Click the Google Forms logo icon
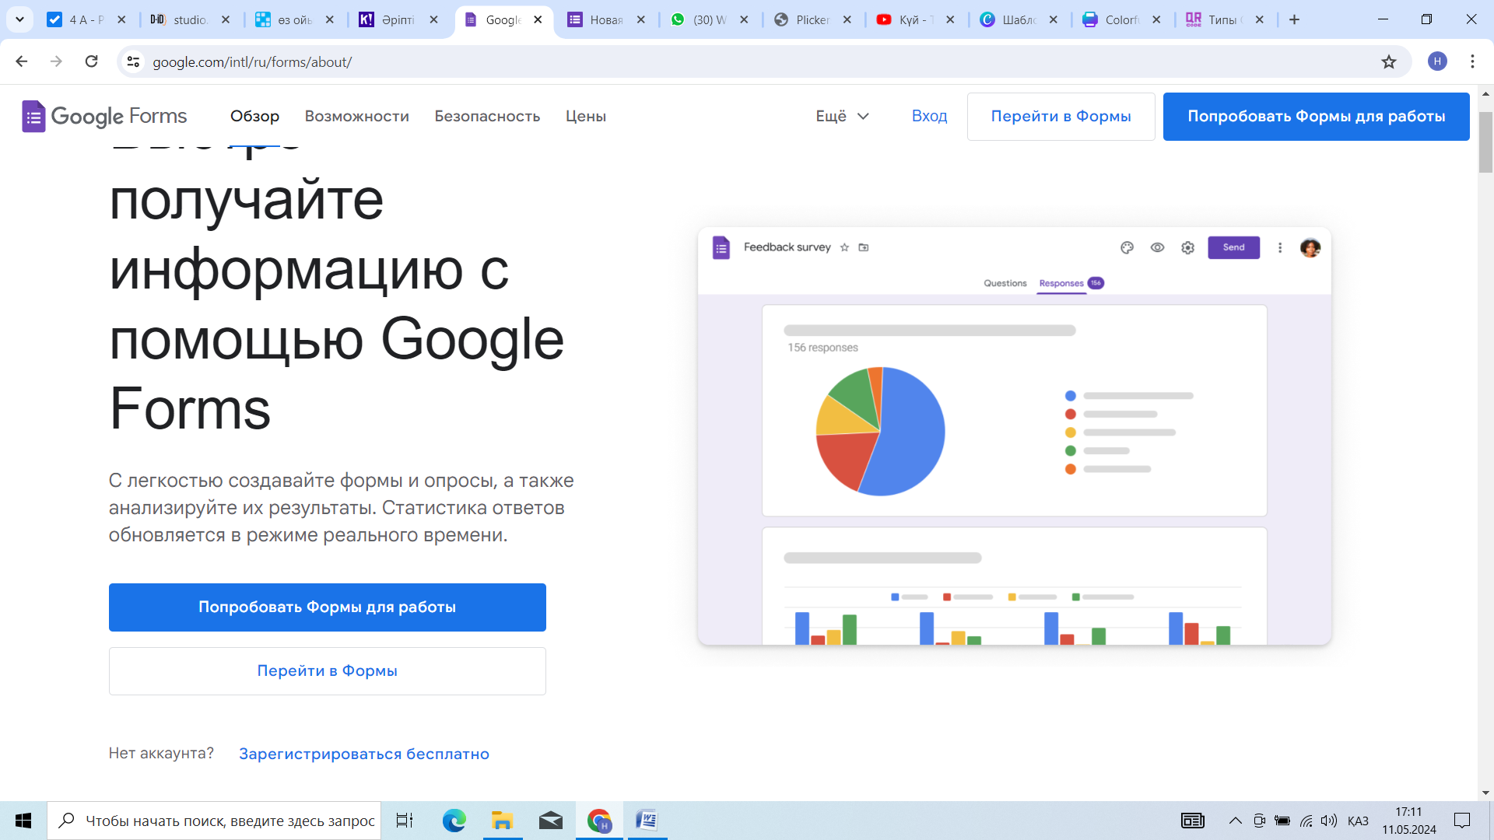Viewport: 1494px width, 840px height. pos(33,117)
